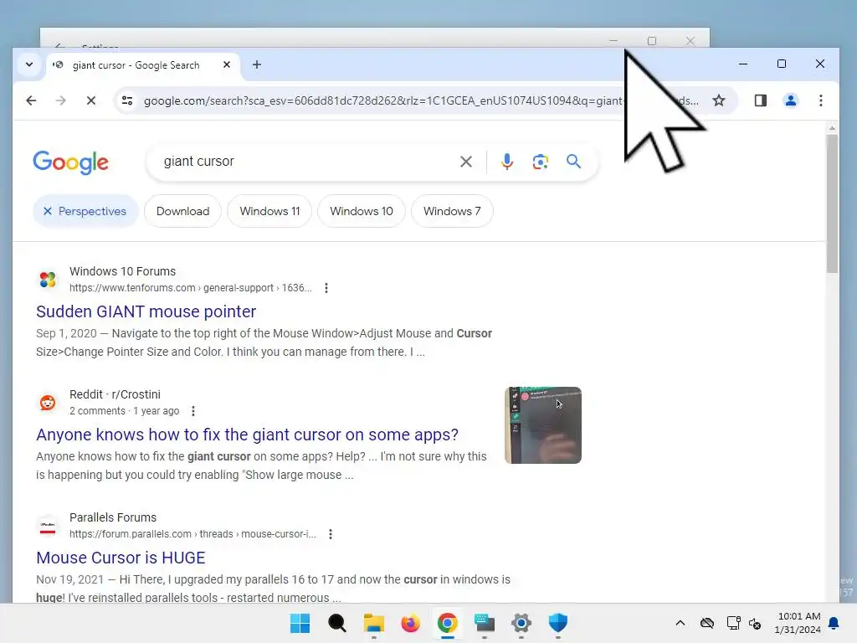Open the forum.parallels.com URL breadcrumb

coord(192,534)
